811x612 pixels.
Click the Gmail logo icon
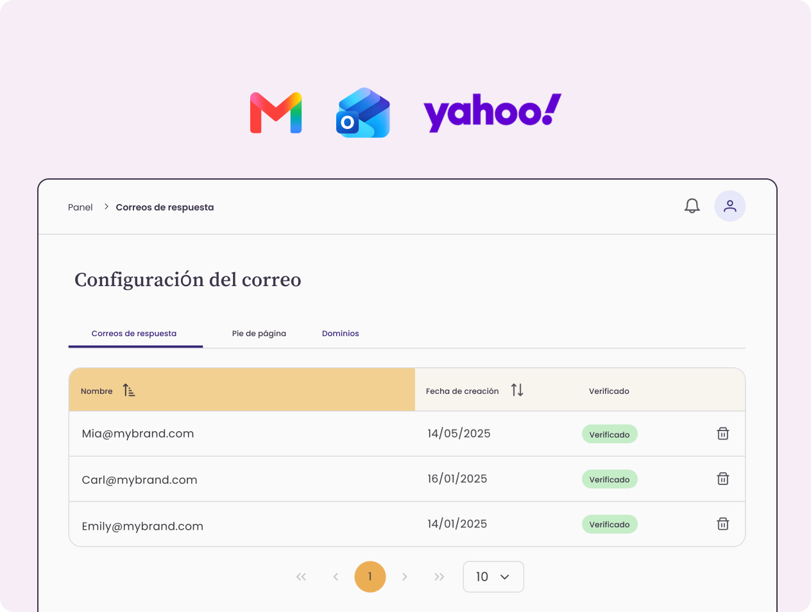(276, 113)
